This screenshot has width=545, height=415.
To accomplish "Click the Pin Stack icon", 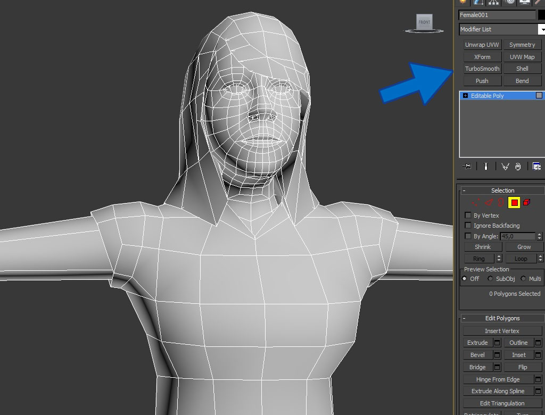I will click(467, 167).
